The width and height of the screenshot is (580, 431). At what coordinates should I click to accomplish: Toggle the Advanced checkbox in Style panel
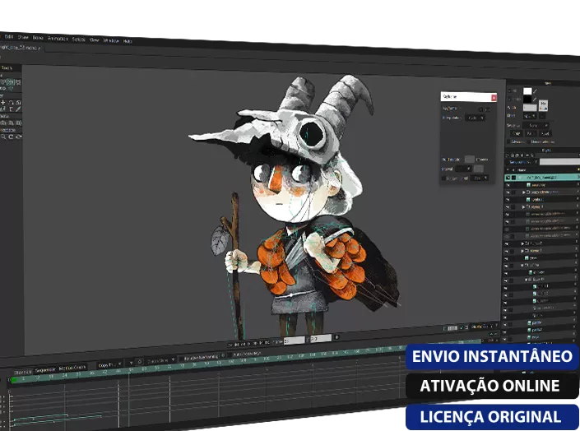pyautogui.click(x=508, y=141)
